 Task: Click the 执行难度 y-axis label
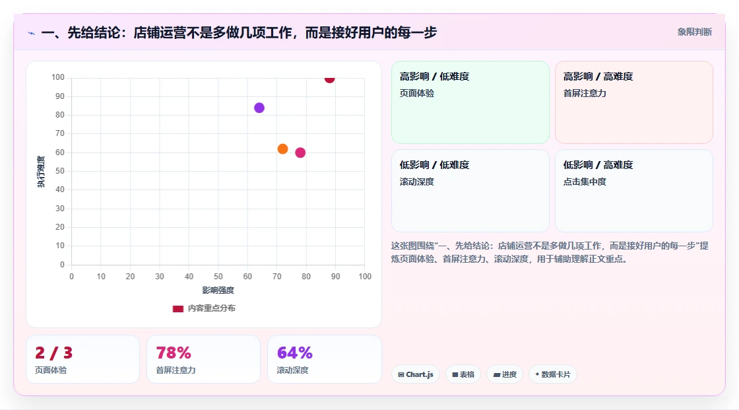click(41, 171)
